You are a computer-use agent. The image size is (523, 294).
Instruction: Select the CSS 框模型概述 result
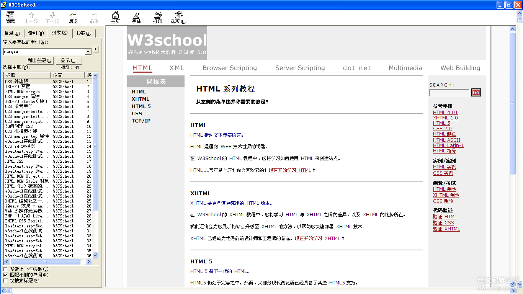point(47,131)
